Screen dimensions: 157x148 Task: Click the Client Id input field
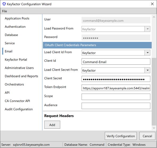(116, 62)
